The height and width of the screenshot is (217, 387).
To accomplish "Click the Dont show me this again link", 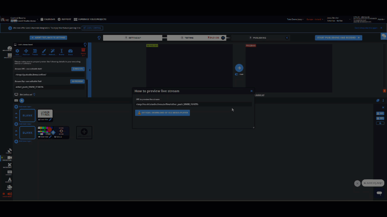I will (x=366, y=28).
